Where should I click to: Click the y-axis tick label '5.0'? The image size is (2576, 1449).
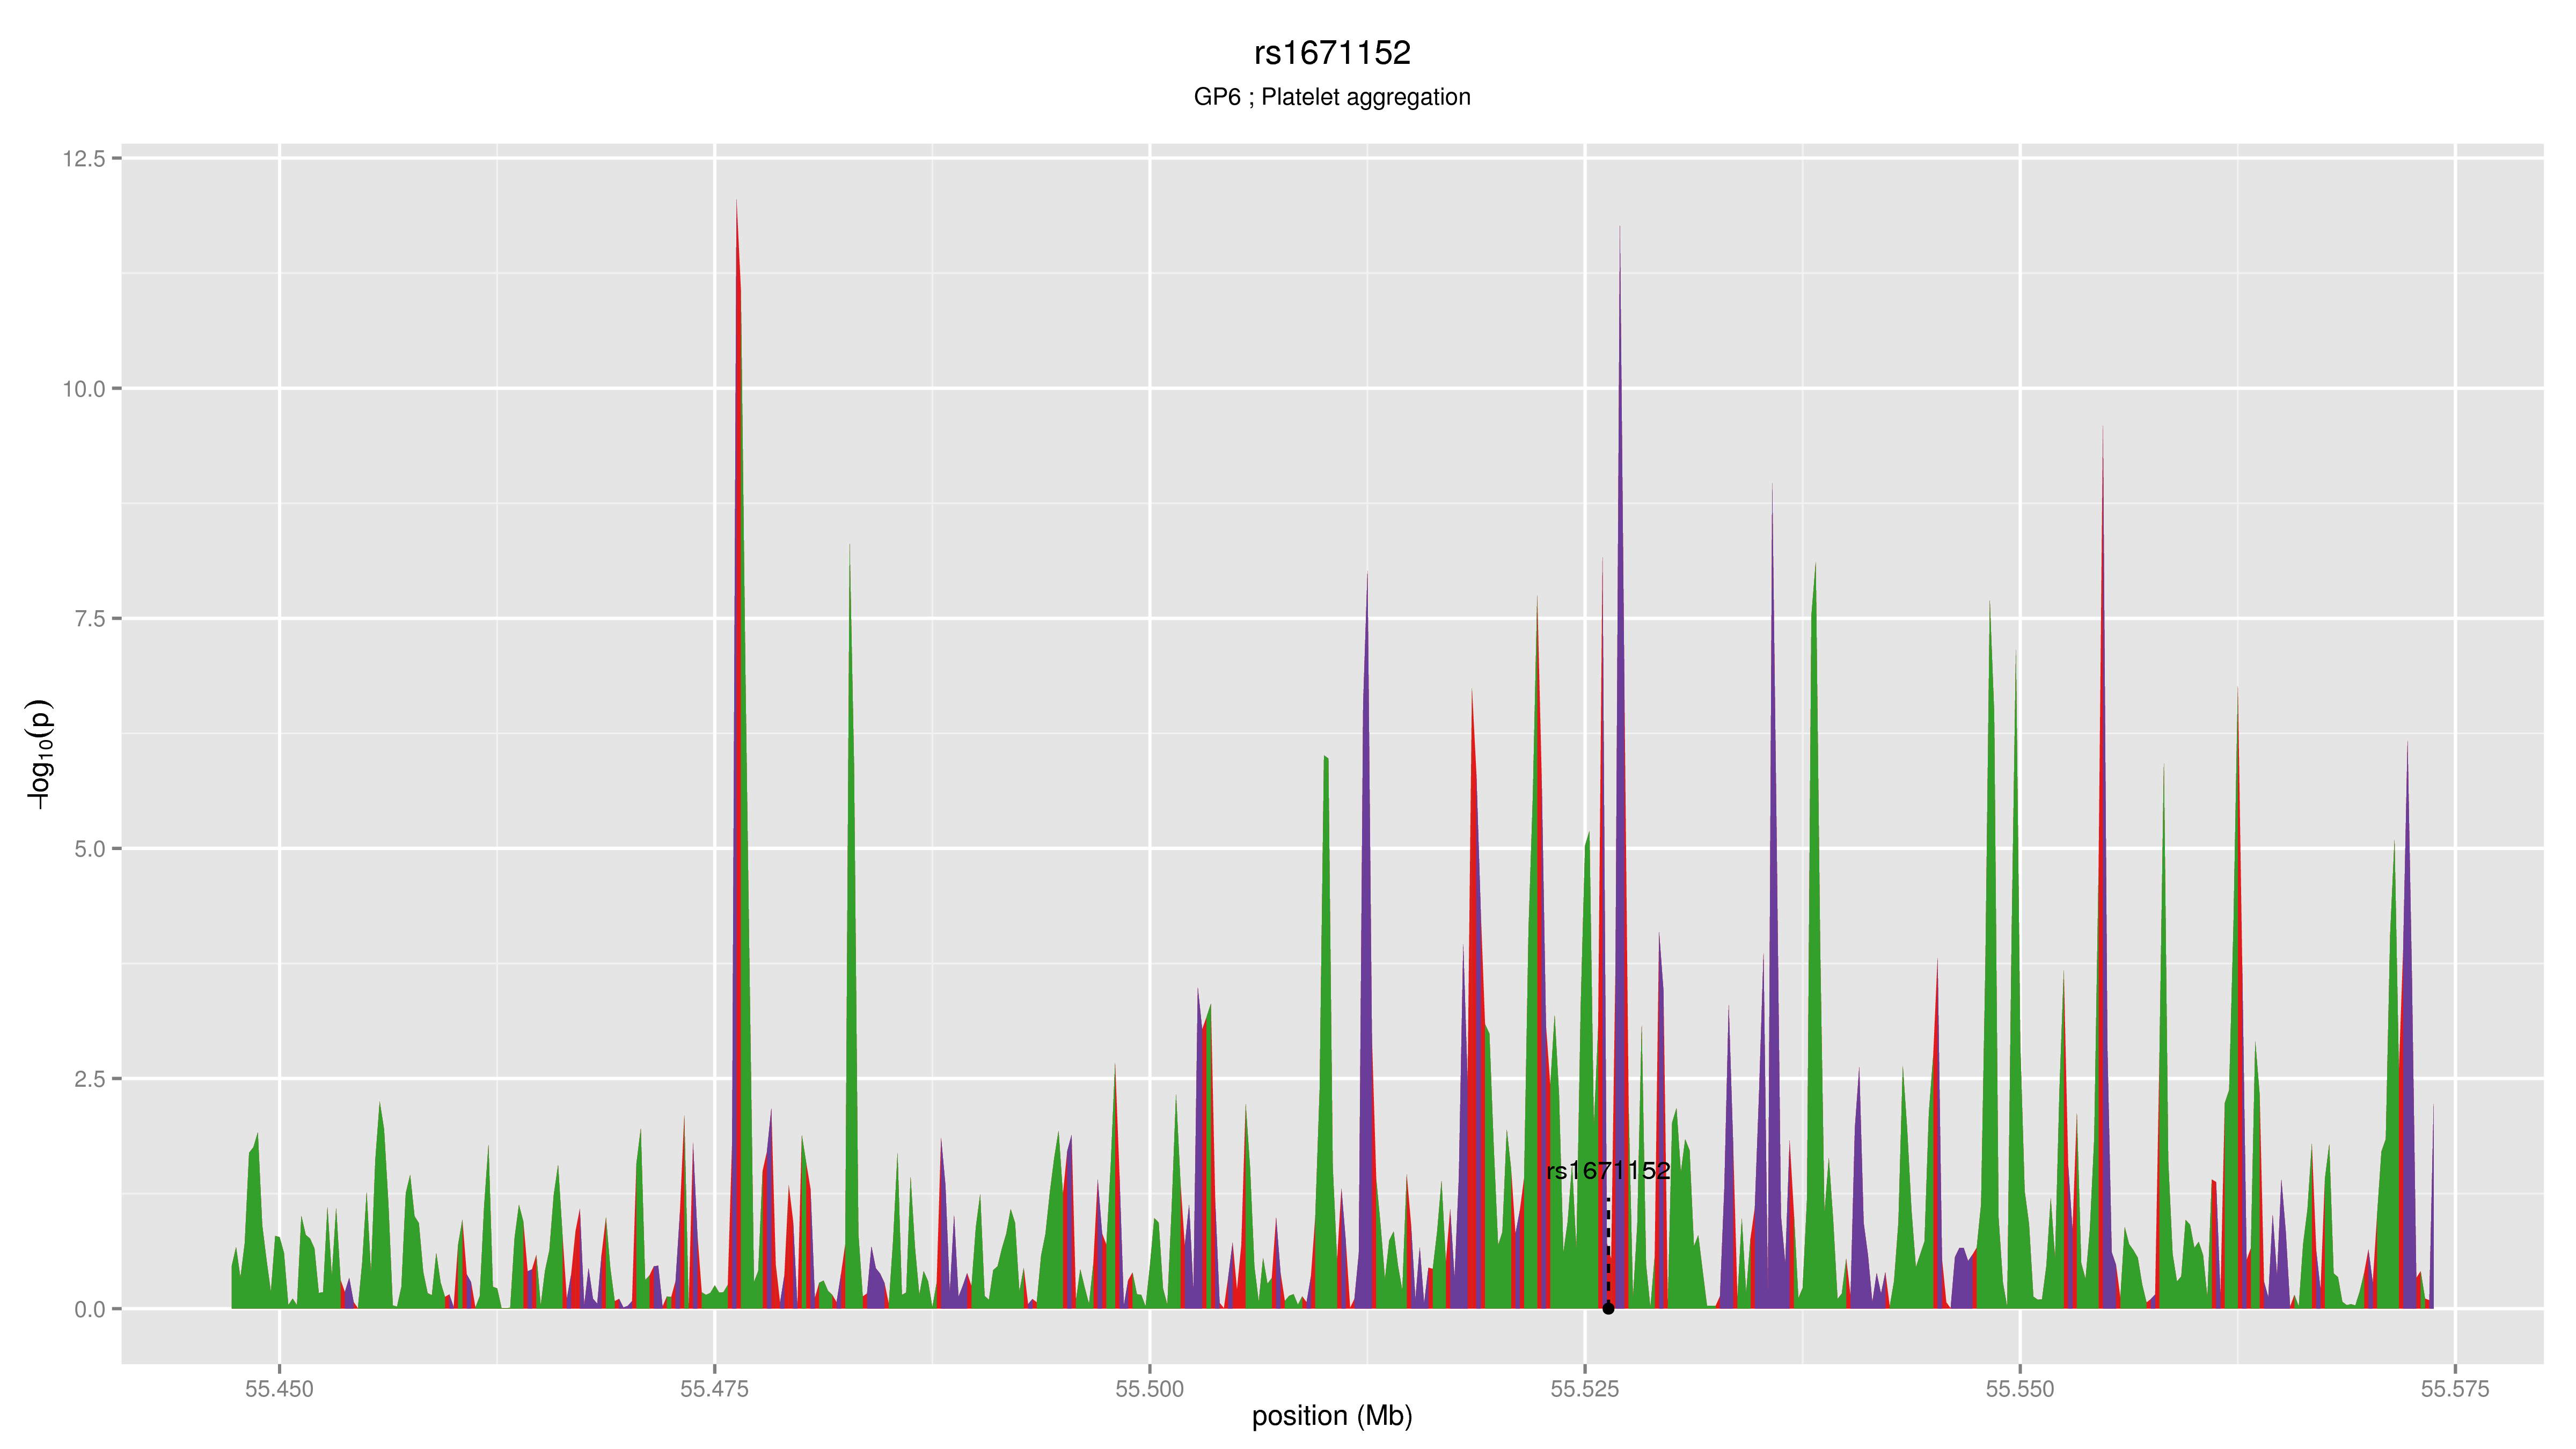pyautogui.click(x=90, y=849)
